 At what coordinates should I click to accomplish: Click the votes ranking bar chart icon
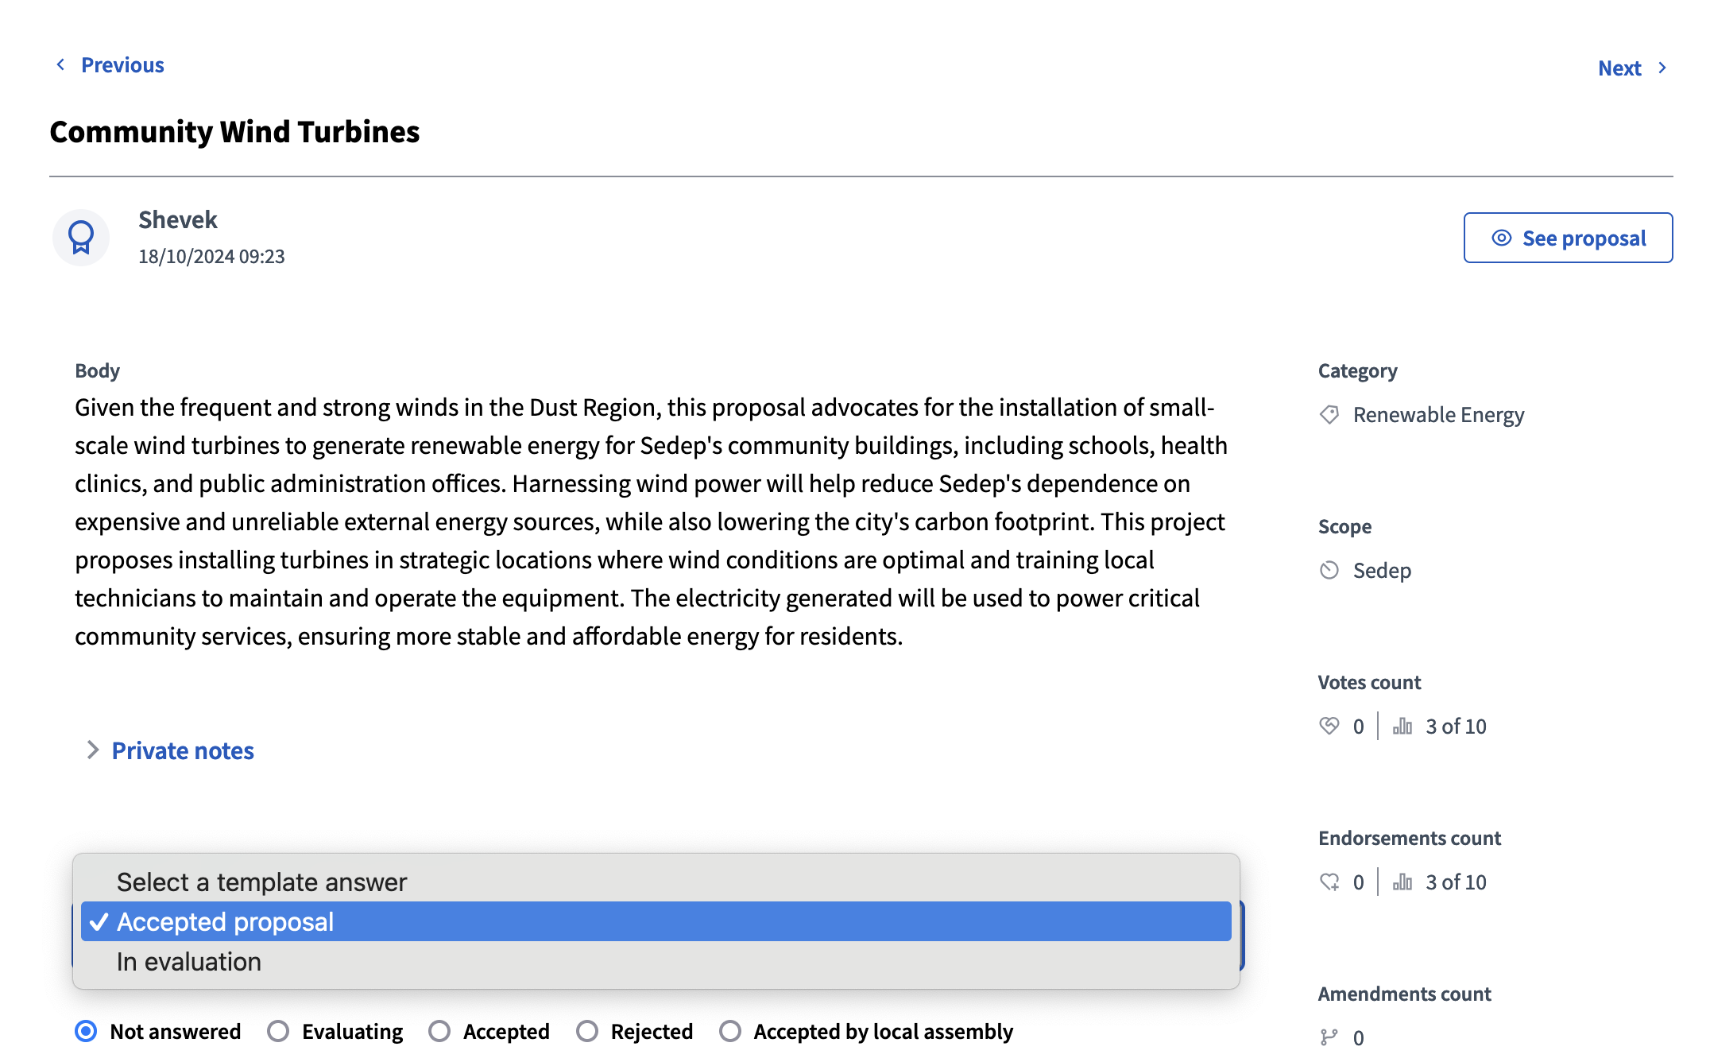pyautogui.click(x=1402, y=726)
